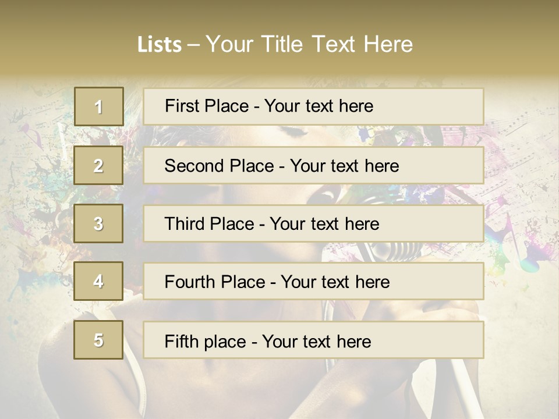
Task: Select the Third Place text box
Action: (x=313, y=223)
